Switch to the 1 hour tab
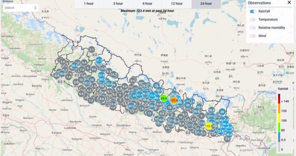Image resolution: width=296 pixels, height=156 pixels. point(89,4)
